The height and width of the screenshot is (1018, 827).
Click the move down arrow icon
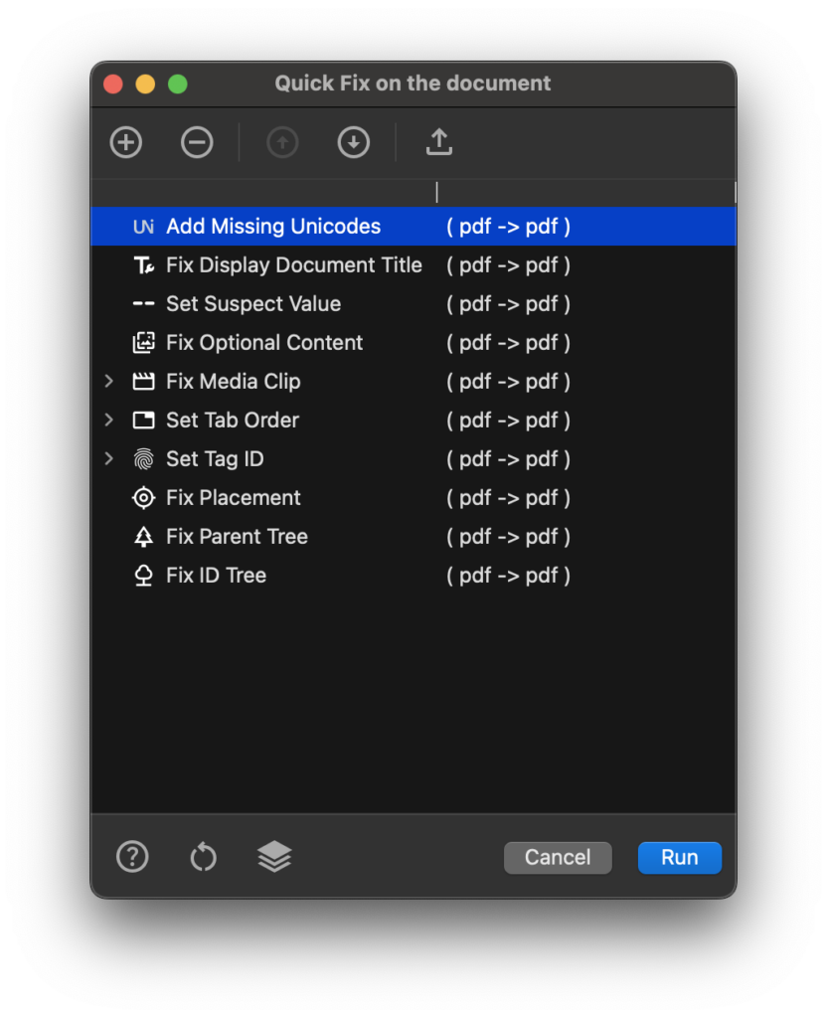[x=354, y=143]
